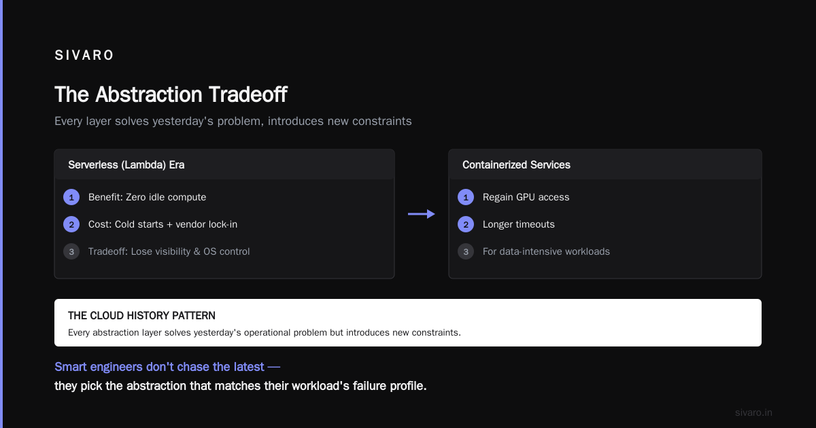Click the Cost: Cold starts + vendor lock-in item
816x428 pixels.
[x=163, y=224]
